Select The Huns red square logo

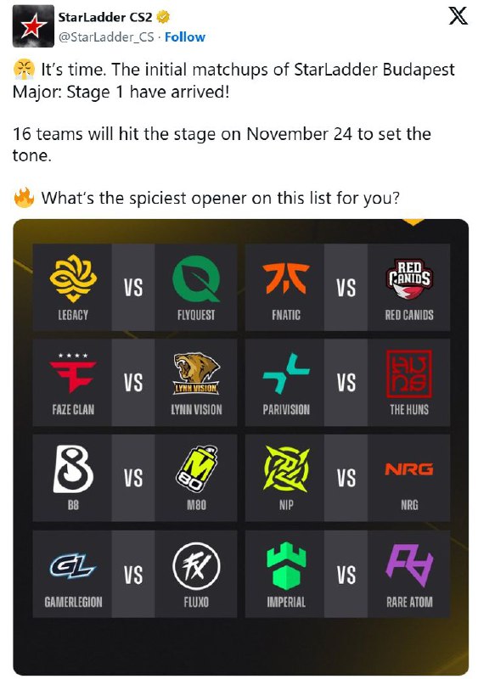[409, 373]
